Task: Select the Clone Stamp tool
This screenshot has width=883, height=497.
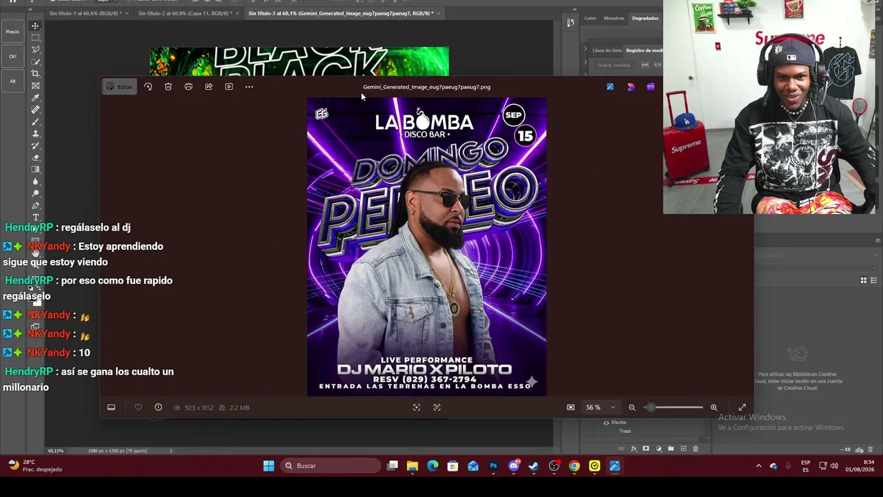Action: pyautogui.click(x=35, y=134)
